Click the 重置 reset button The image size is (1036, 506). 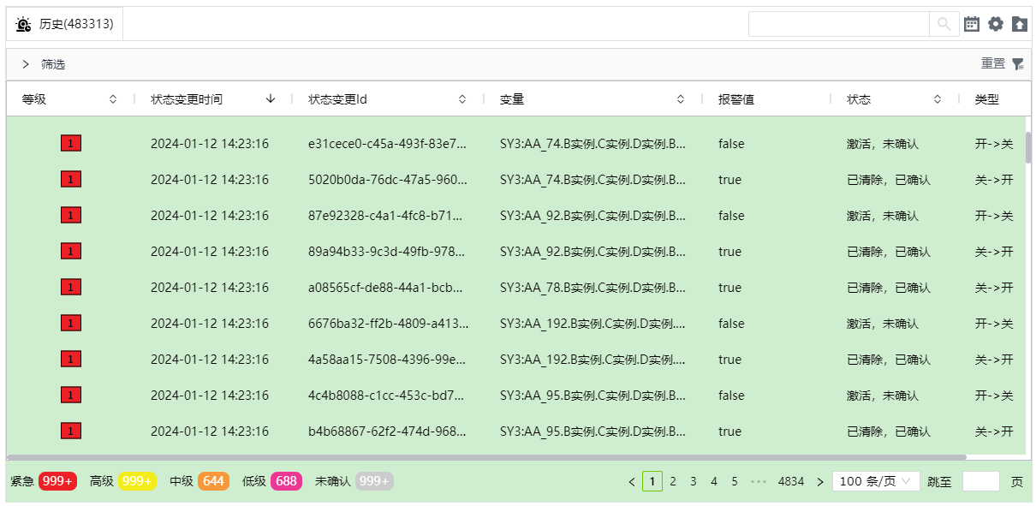point(992,64)
